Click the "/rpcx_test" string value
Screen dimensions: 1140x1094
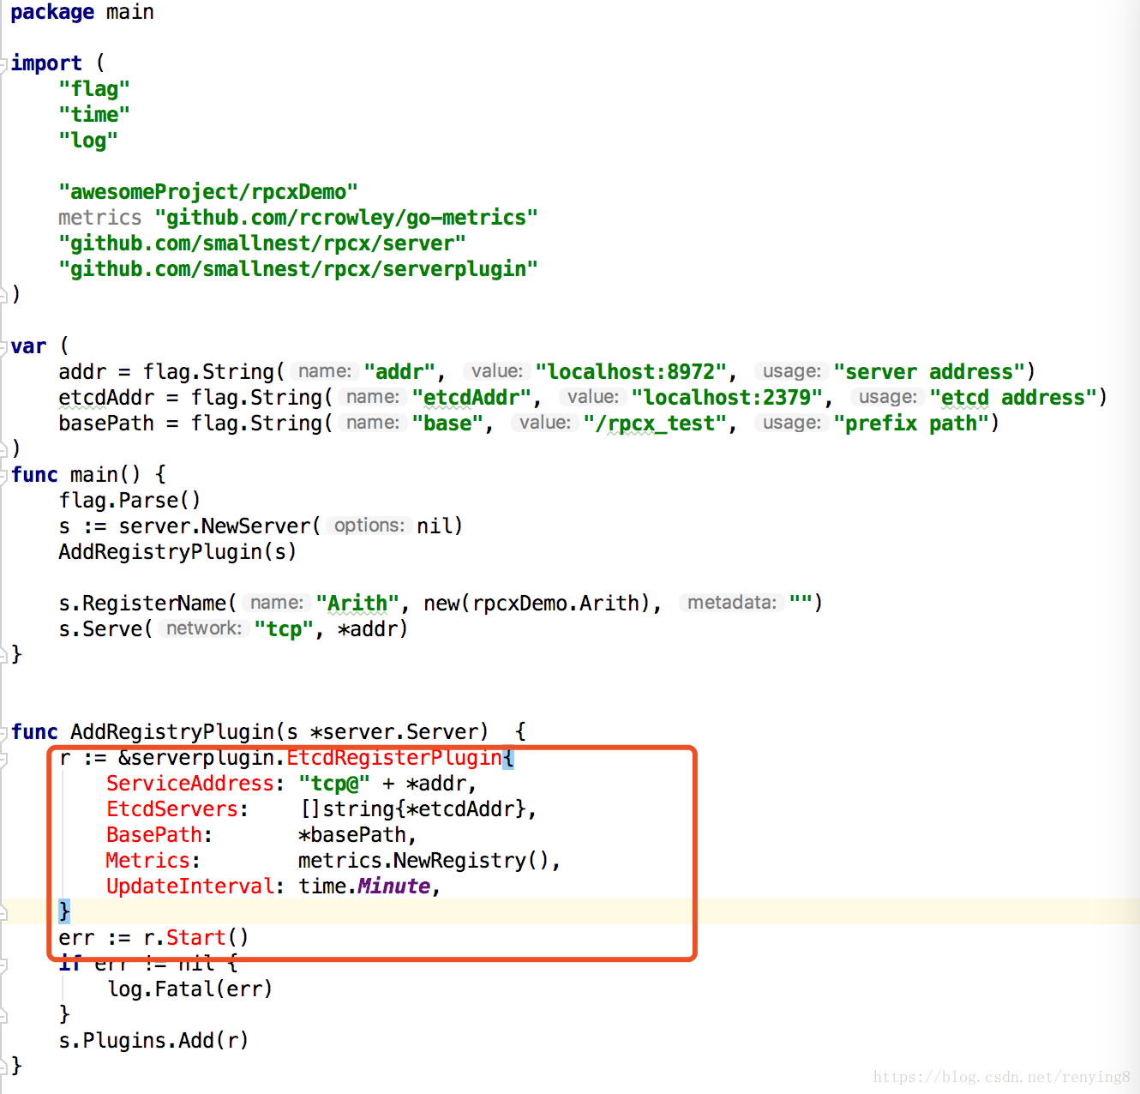coord(655,424)
